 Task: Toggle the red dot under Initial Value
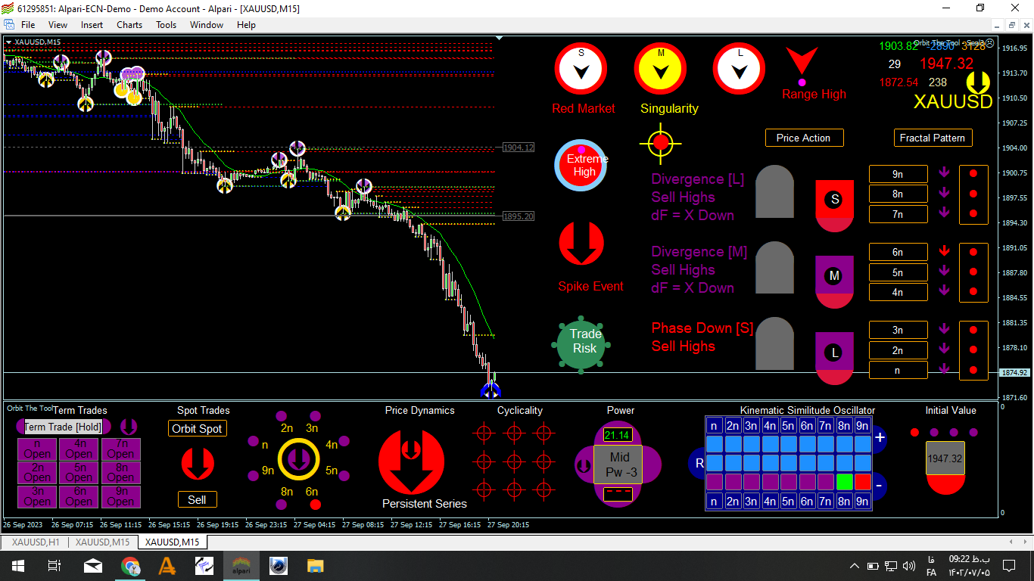click(x=914, y=433)
